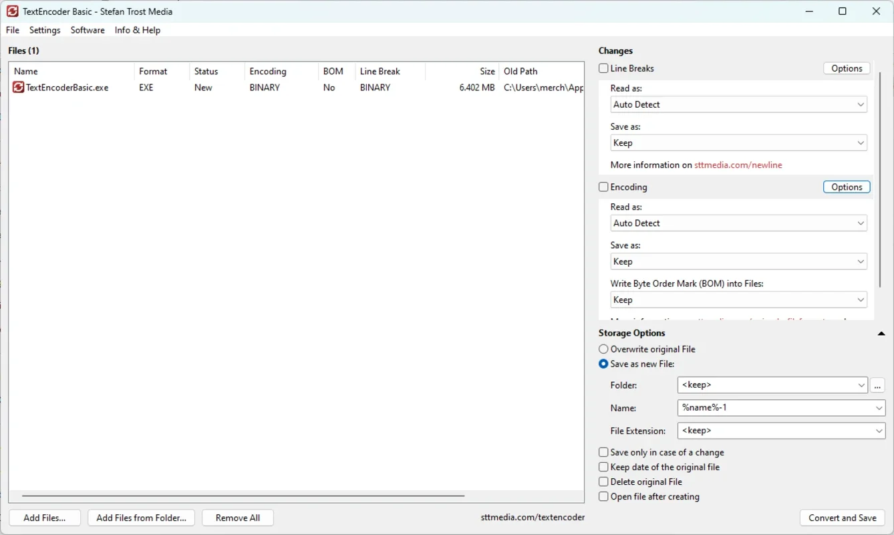Select Overwrite original File option
This screenshot has width=894, height=535.
(x=604, y=349)
